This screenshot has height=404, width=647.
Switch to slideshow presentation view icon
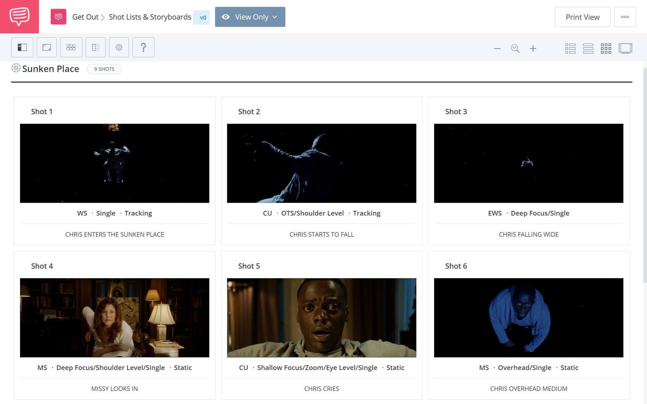pos(625,49)
